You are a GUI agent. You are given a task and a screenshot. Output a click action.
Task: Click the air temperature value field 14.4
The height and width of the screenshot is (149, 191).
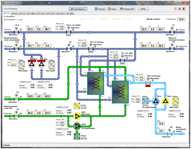point(181,19)
